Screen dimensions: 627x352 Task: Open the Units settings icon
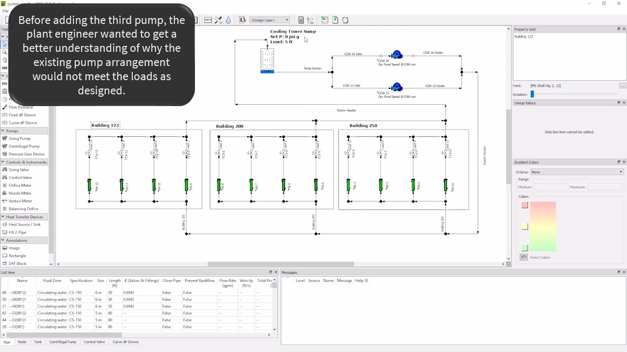(x=208, y=20)
